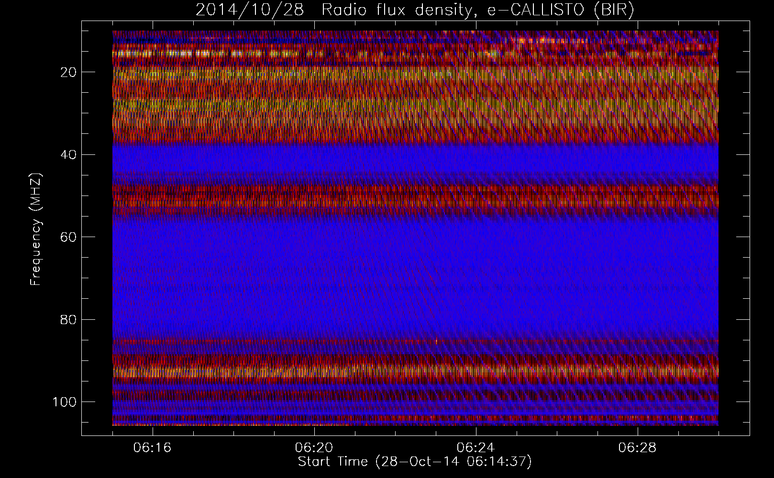Click the Frequency (MHZ) axis label
The width and height of the screenshot is (774, 478).
36,229
